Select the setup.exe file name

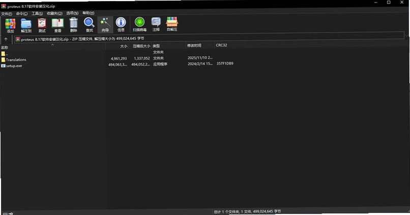[14, 66]
